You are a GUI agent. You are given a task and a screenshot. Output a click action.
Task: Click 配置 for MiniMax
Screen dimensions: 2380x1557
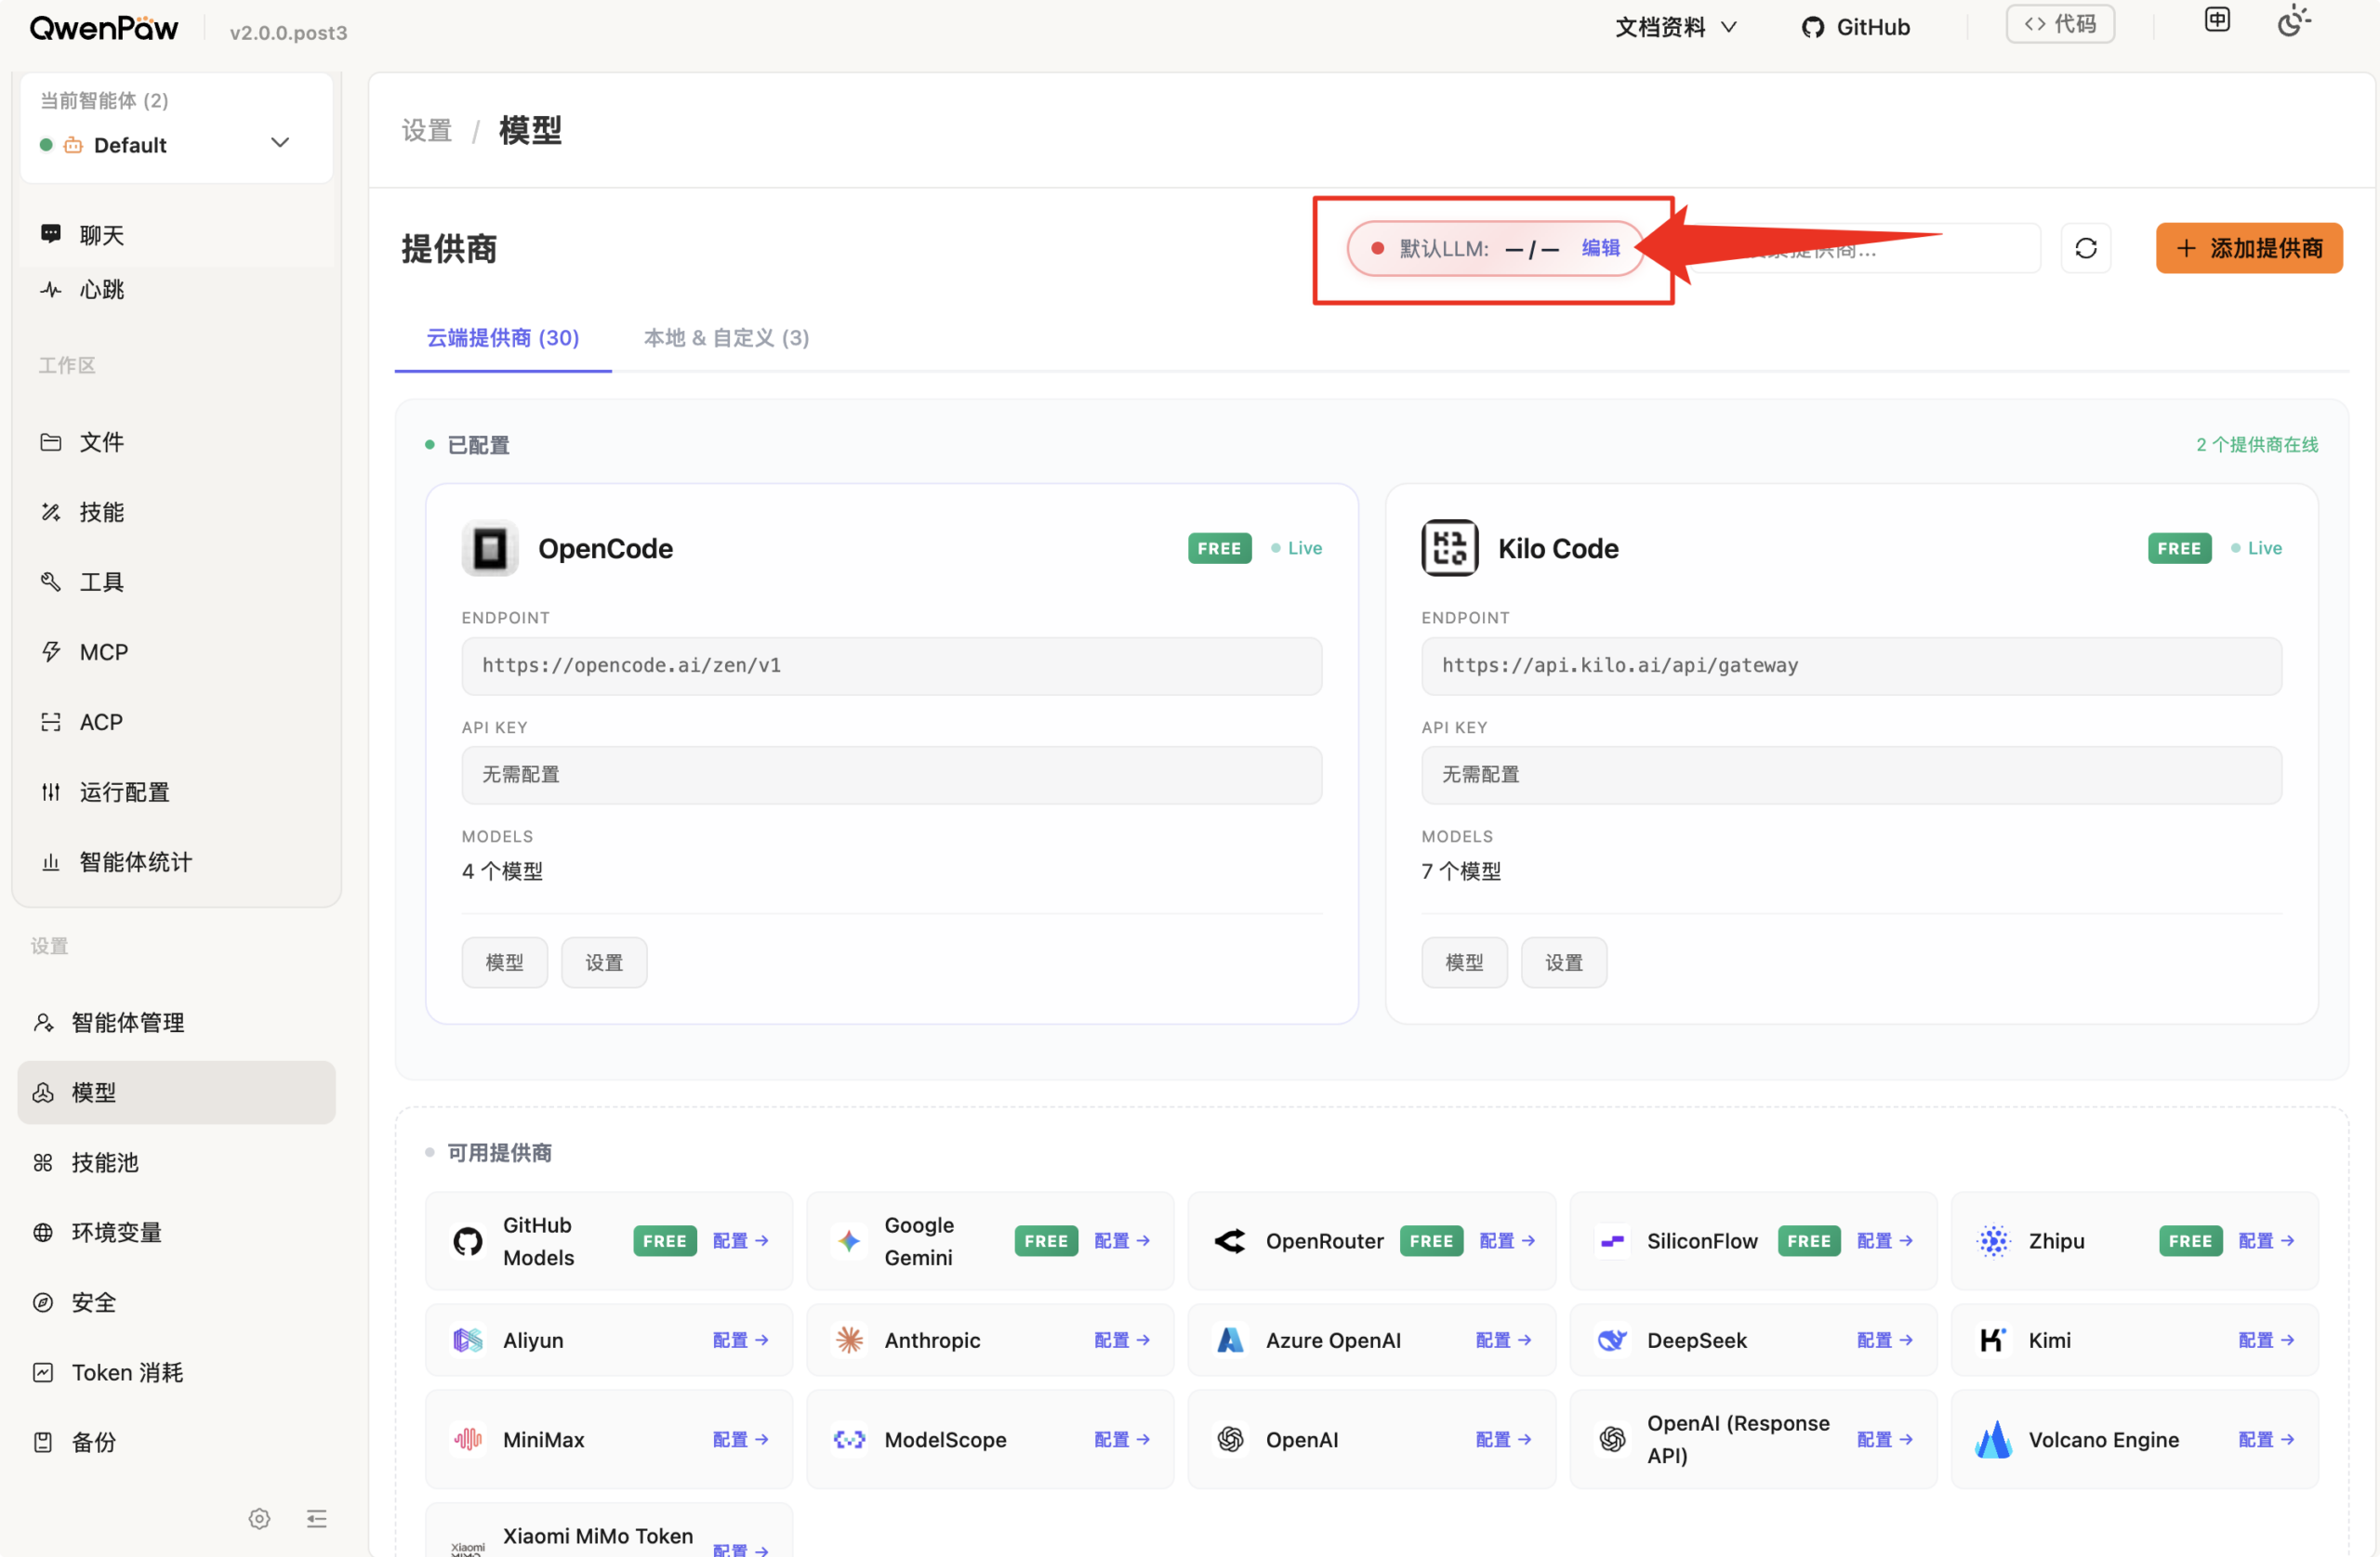click(x=740, y=1438)
